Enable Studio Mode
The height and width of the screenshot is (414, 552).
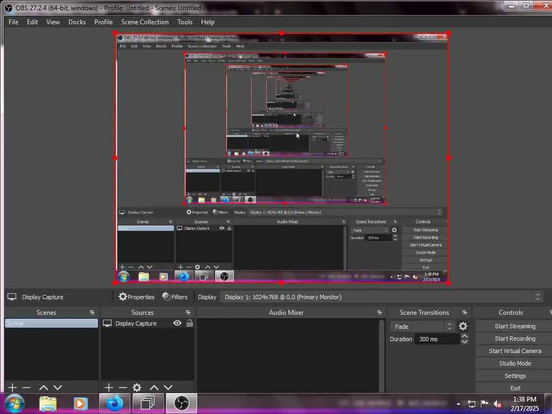[x=515, y=363]
